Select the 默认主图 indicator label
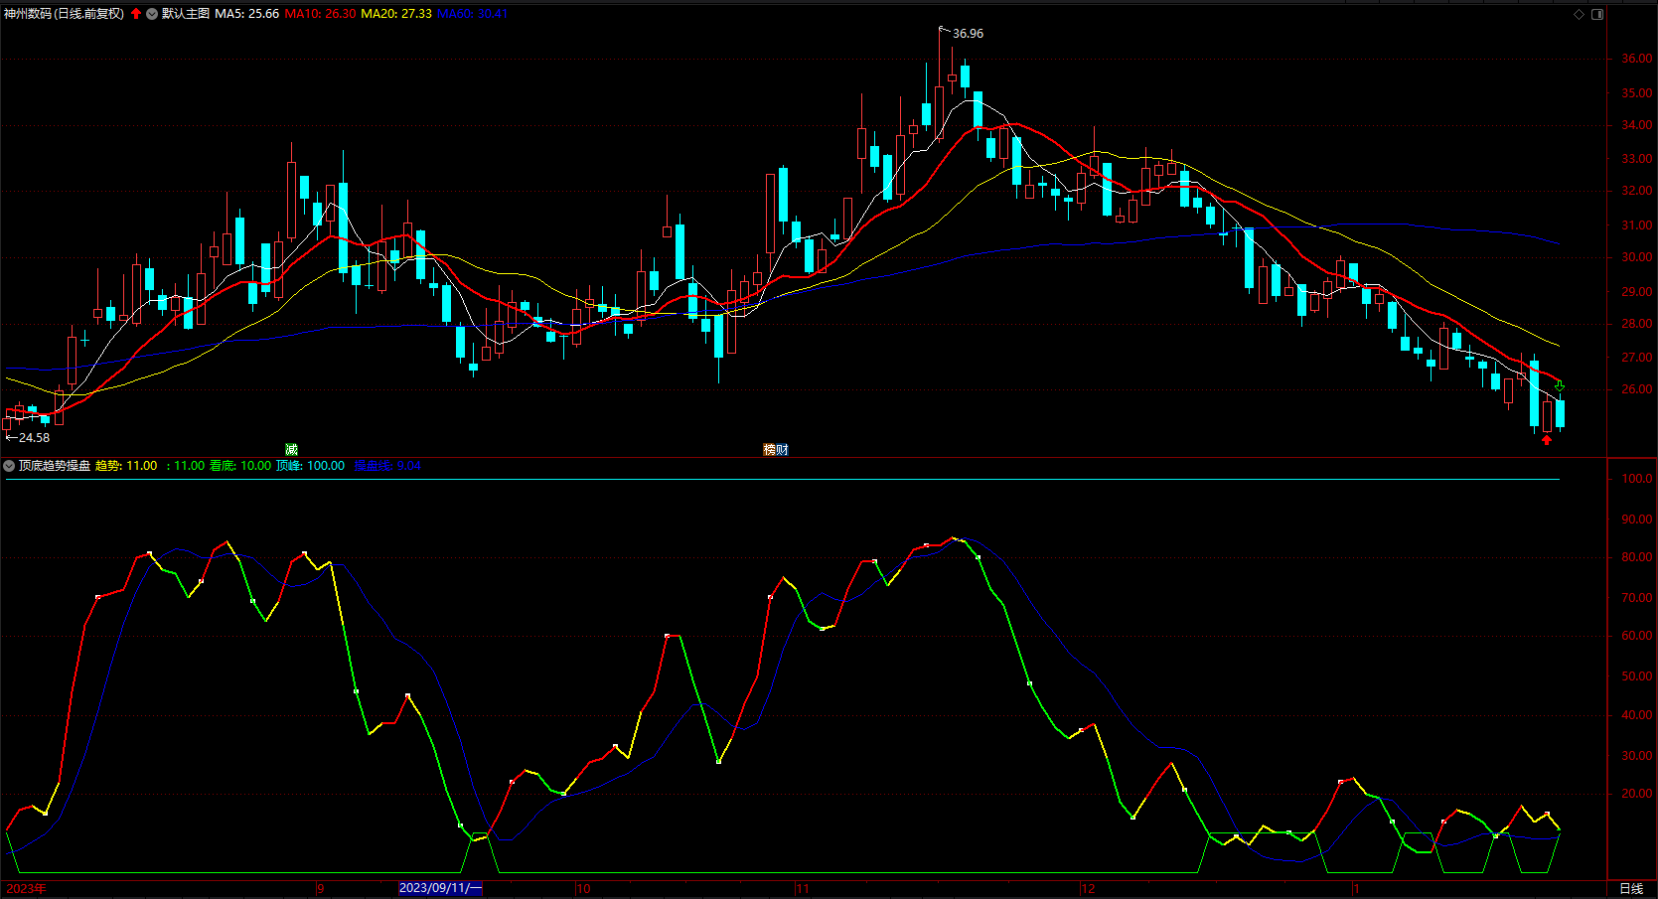Screen dimensions: 1658x899 tap(186, 14)
